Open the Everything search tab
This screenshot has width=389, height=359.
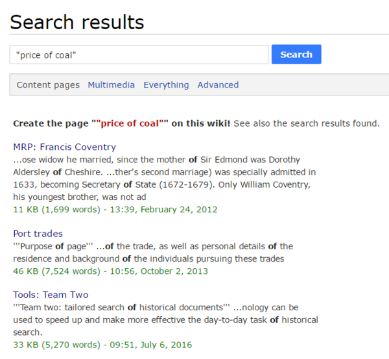166,85
